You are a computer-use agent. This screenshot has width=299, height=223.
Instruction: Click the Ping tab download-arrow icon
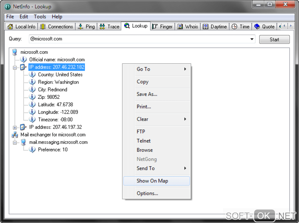tap(81, 27)
